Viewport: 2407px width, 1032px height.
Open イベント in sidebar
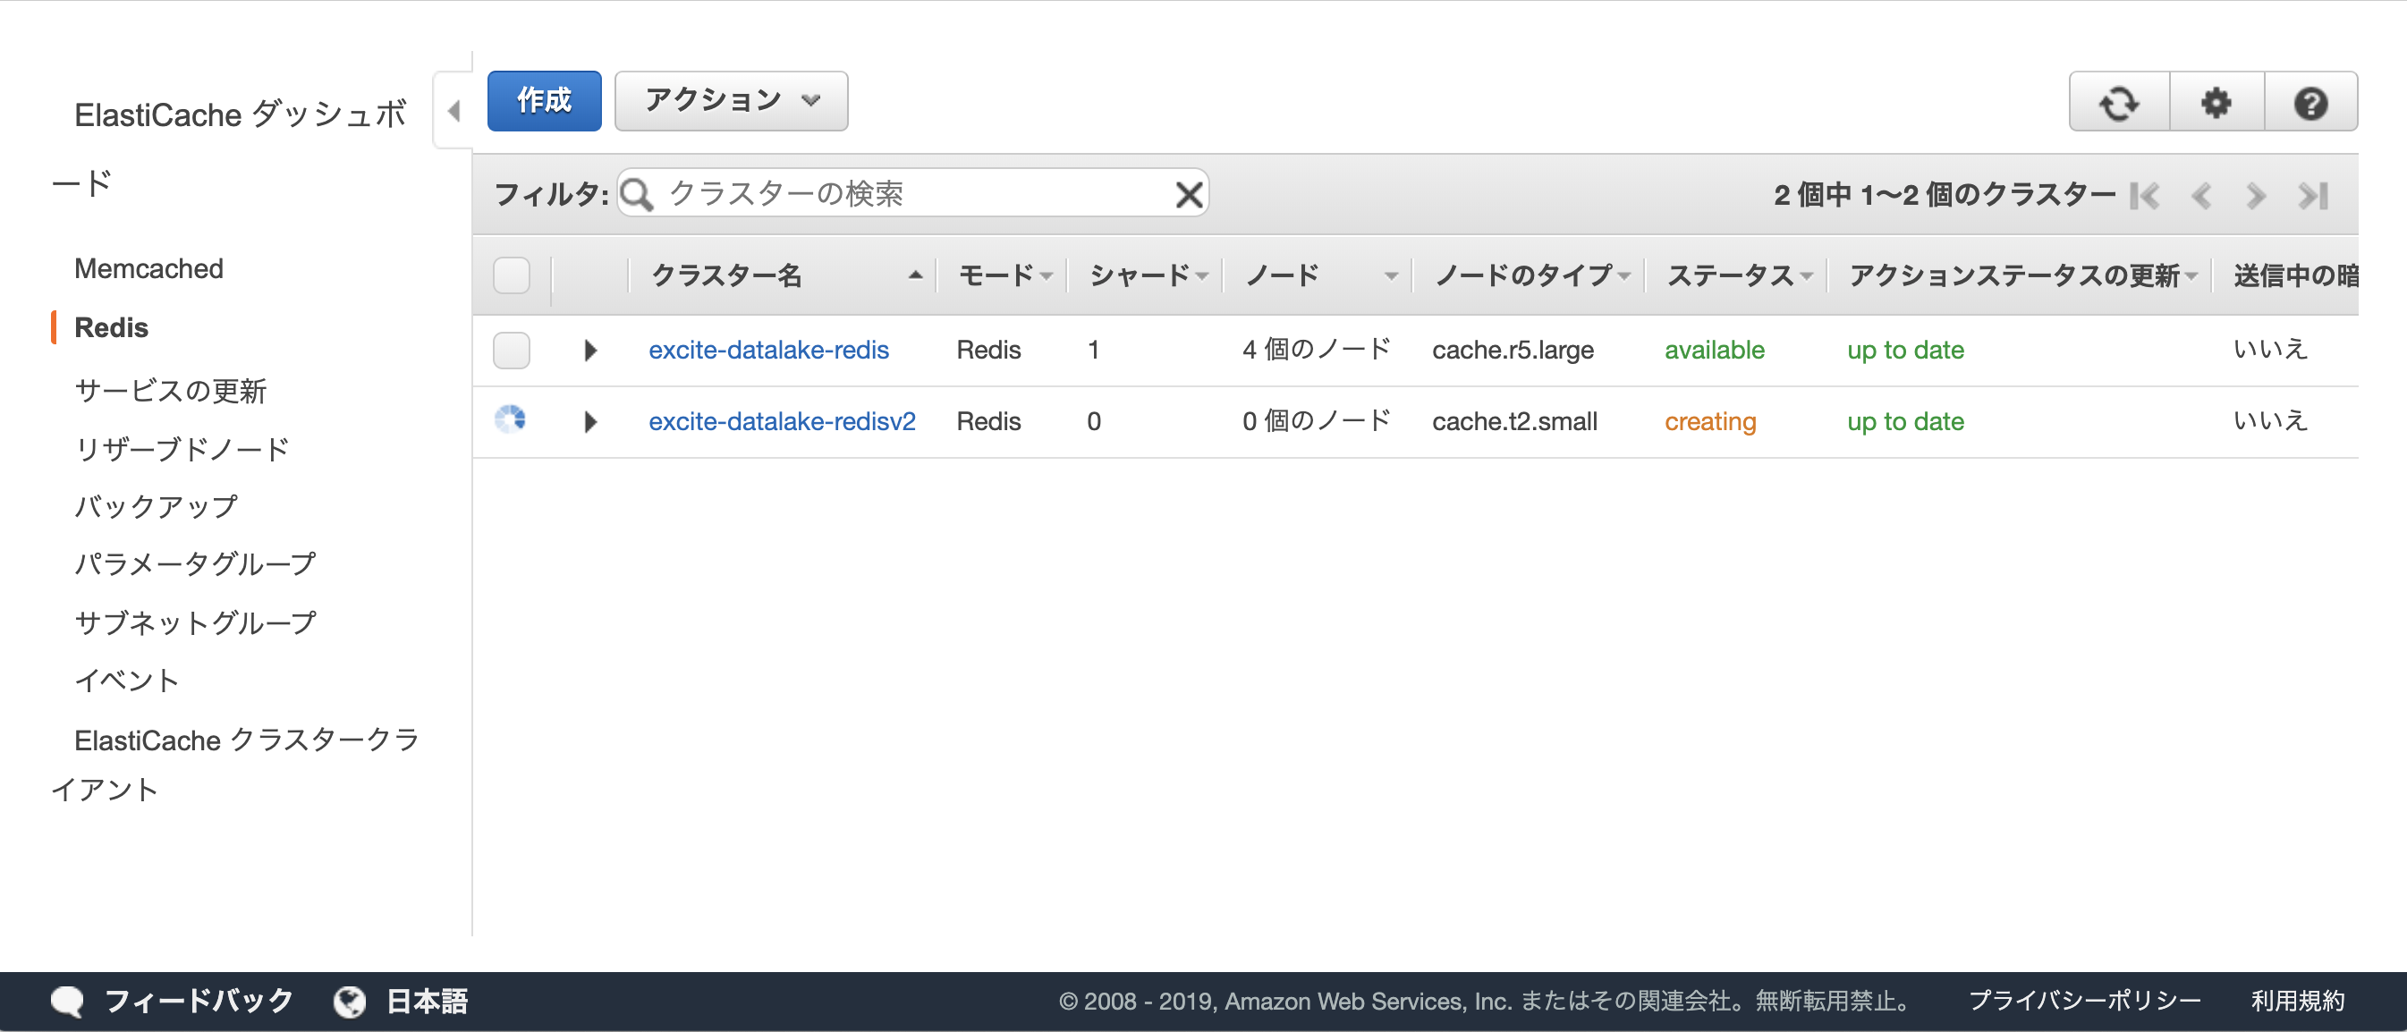pos(127,680)
